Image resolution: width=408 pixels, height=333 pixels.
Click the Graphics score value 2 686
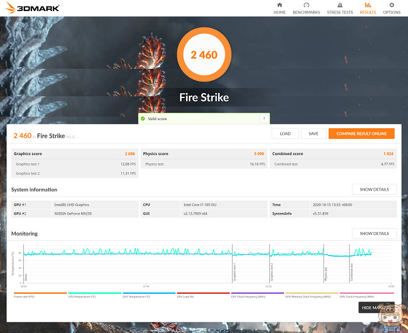130,153
